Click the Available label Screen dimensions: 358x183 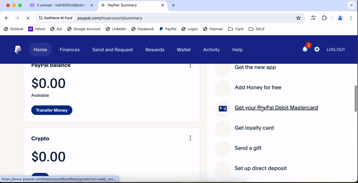(40, 95)
